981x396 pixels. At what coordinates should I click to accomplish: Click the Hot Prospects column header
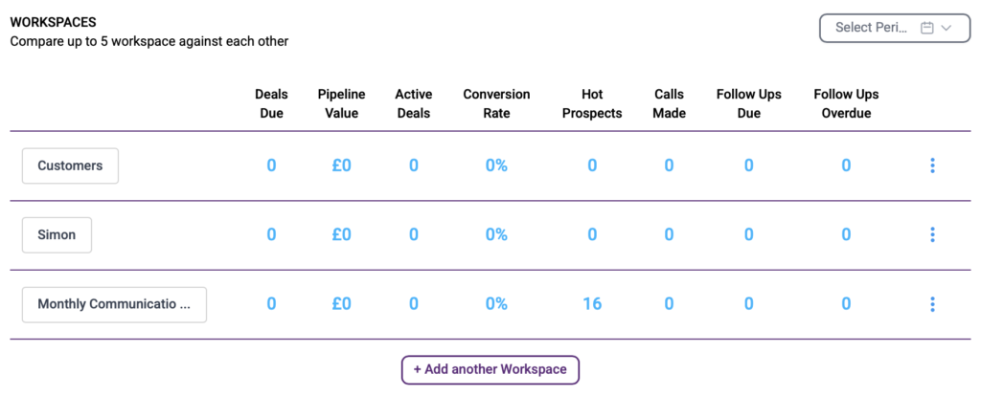pos(592,103)
